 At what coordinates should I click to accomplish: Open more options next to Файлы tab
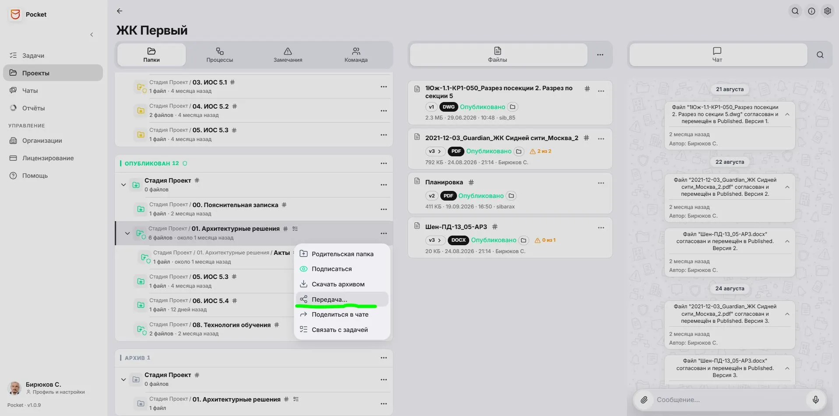coord(600,55)
